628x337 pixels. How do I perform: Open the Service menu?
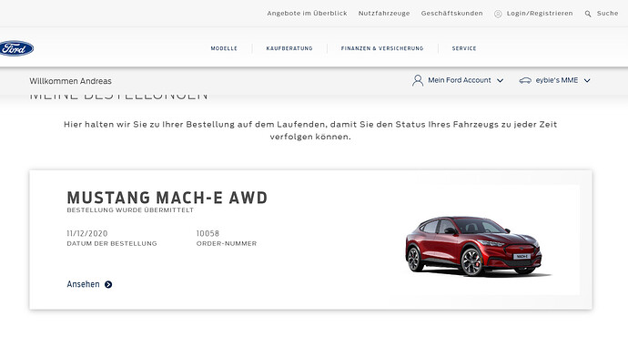point(464,48)
